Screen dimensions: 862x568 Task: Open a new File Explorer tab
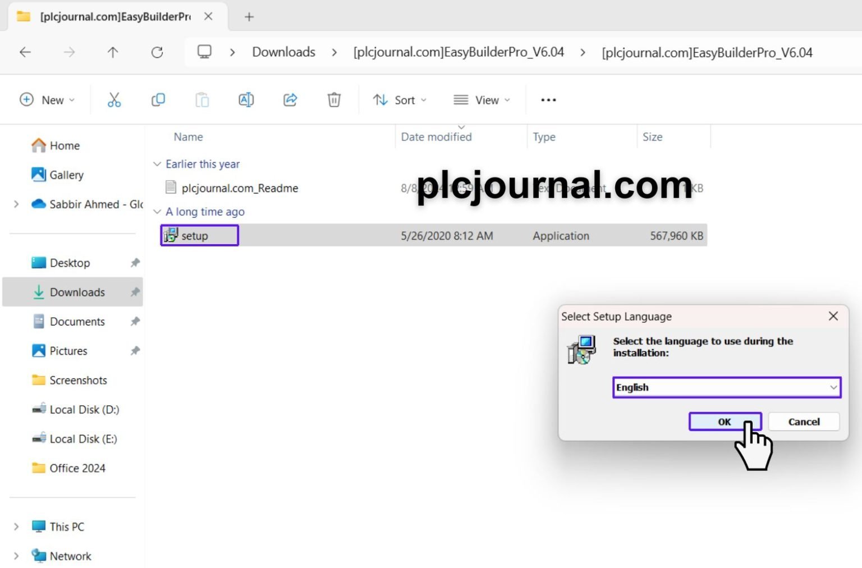coord(249,17)
